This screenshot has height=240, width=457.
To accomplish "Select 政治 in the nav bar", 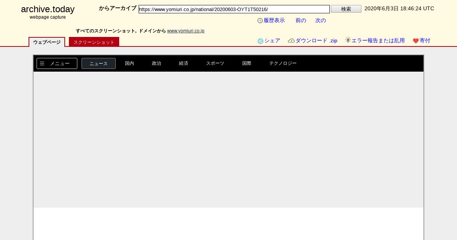I will 157,63.
